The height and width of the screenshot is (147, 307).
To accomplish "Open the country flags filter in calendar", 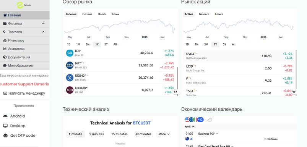I will (x=194, y=120).
